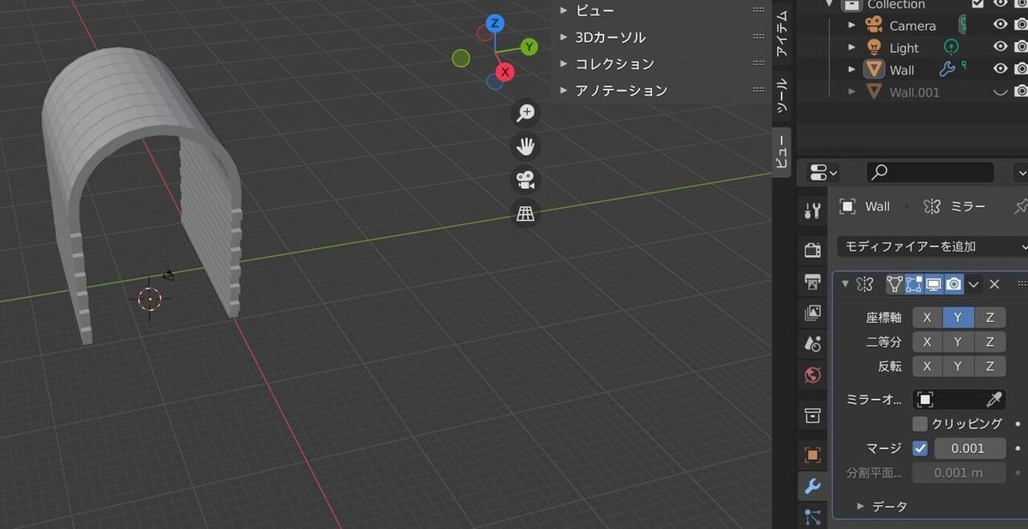Enable the クリッピング checkbox

click(x=920, y=424)
